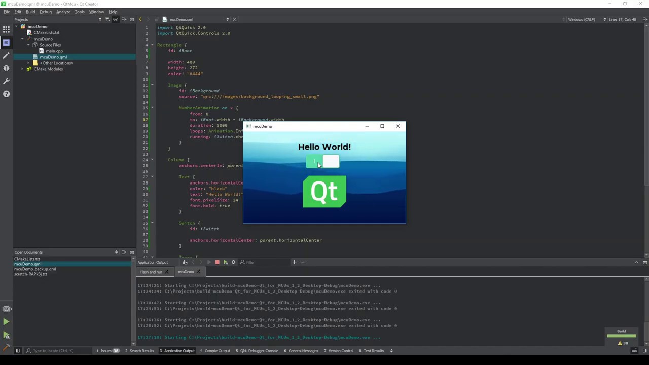Screen dimensions: 649x365
Task: Click the Line 17, Col 48 indicator
Action: [x=623, y=19]
